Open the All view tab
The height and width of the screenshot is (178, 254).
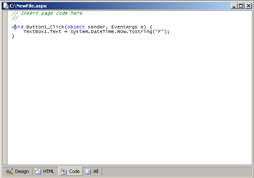click(92, 171)
